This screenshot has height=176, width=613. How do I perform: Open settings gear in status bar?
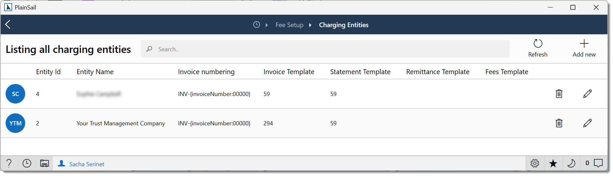(x=535, y=163)
